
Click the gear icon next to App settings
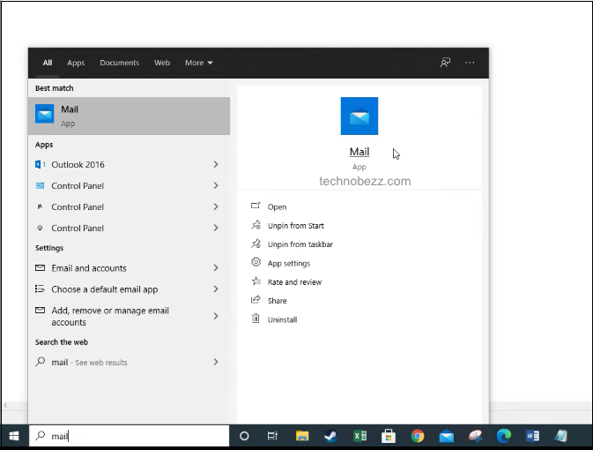(256, 262)
